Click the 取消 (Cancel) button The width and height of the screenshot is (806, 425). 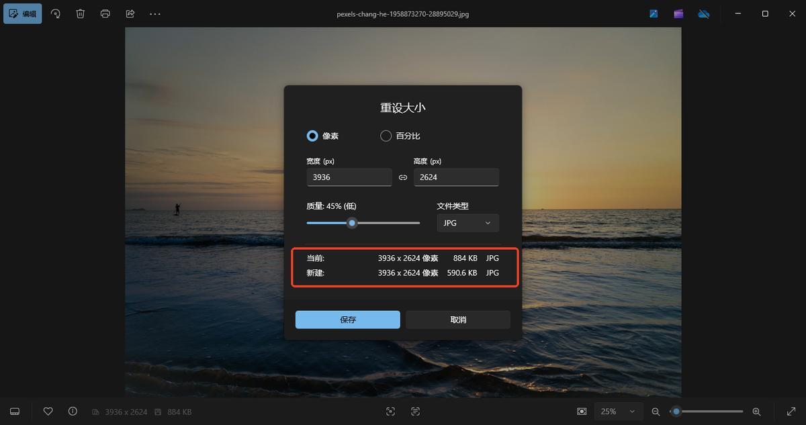click(457, 320)
